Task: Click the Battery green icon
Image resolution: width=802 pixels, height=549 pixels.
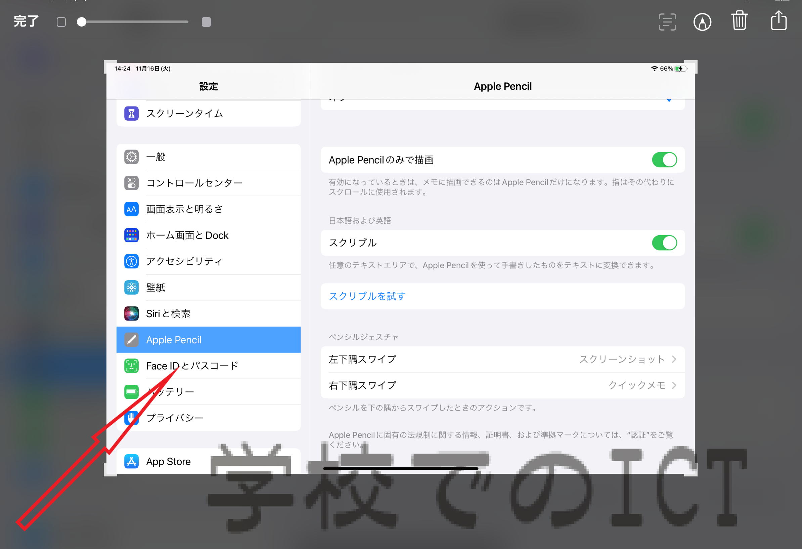Action: (131, 392)
